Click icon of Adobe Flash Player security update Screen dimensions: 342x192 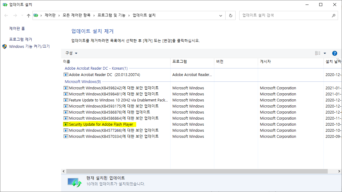[x=66, y=124]
